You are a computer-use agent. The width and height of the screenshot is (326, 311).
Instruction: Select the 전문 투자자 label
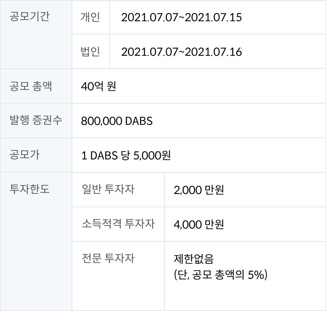pyautogui.click(x=108, y=258)
